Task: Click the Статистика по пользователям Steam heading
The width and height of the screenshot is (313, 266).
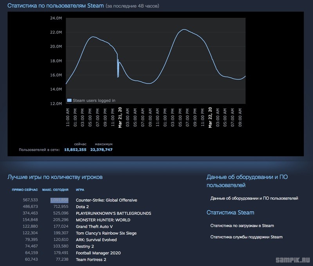Action: click(x=56, y=5)
